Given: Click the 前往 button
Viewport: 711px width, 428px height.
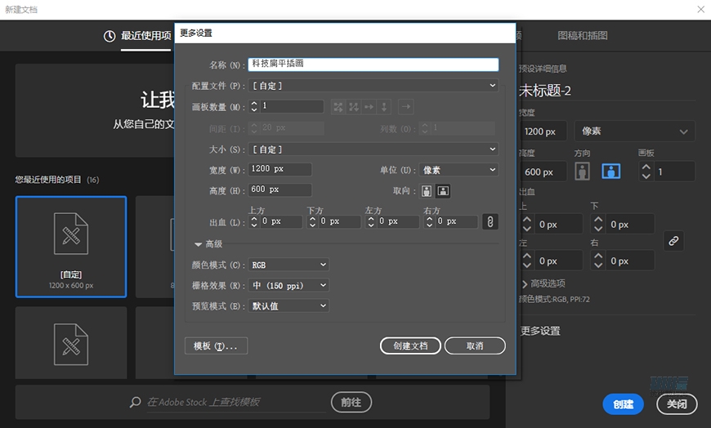Looking at the screenshot, I should tap(351, 402).
